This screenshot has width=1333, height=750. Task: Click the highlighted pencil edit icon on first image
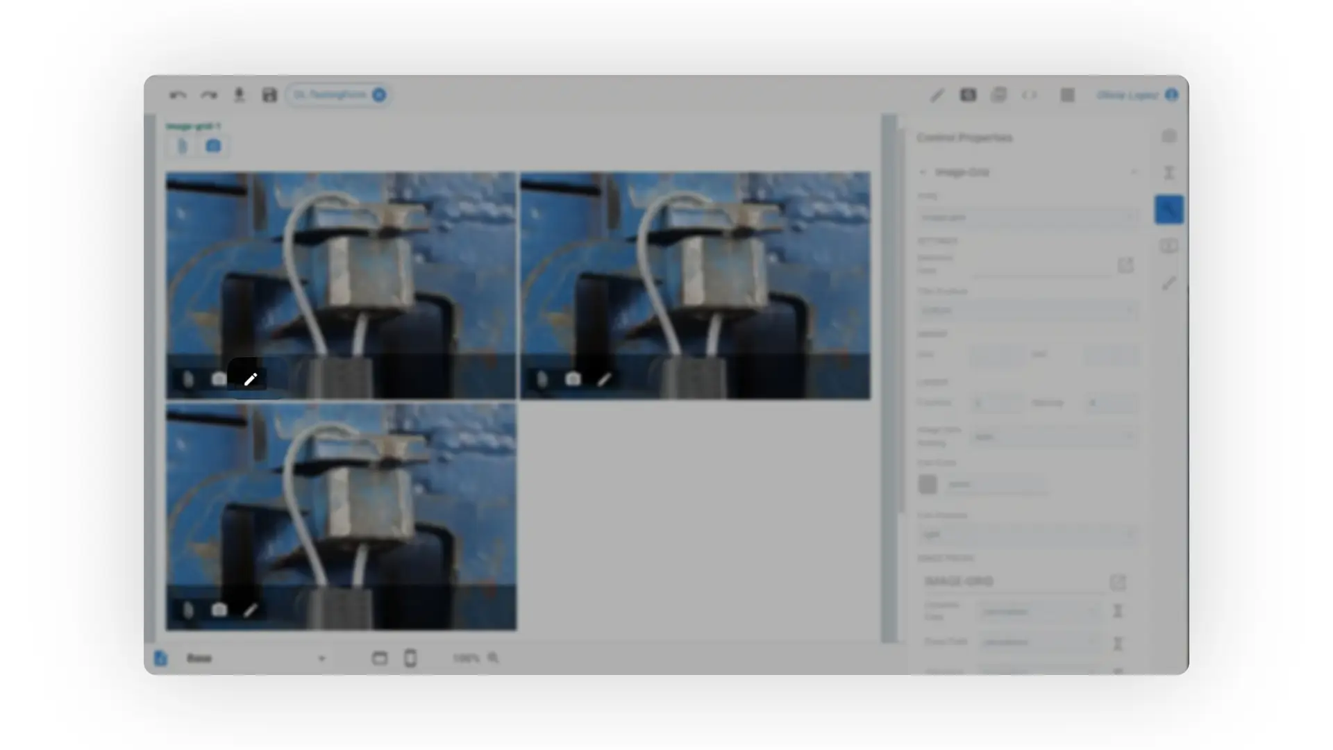pos(251,378)
